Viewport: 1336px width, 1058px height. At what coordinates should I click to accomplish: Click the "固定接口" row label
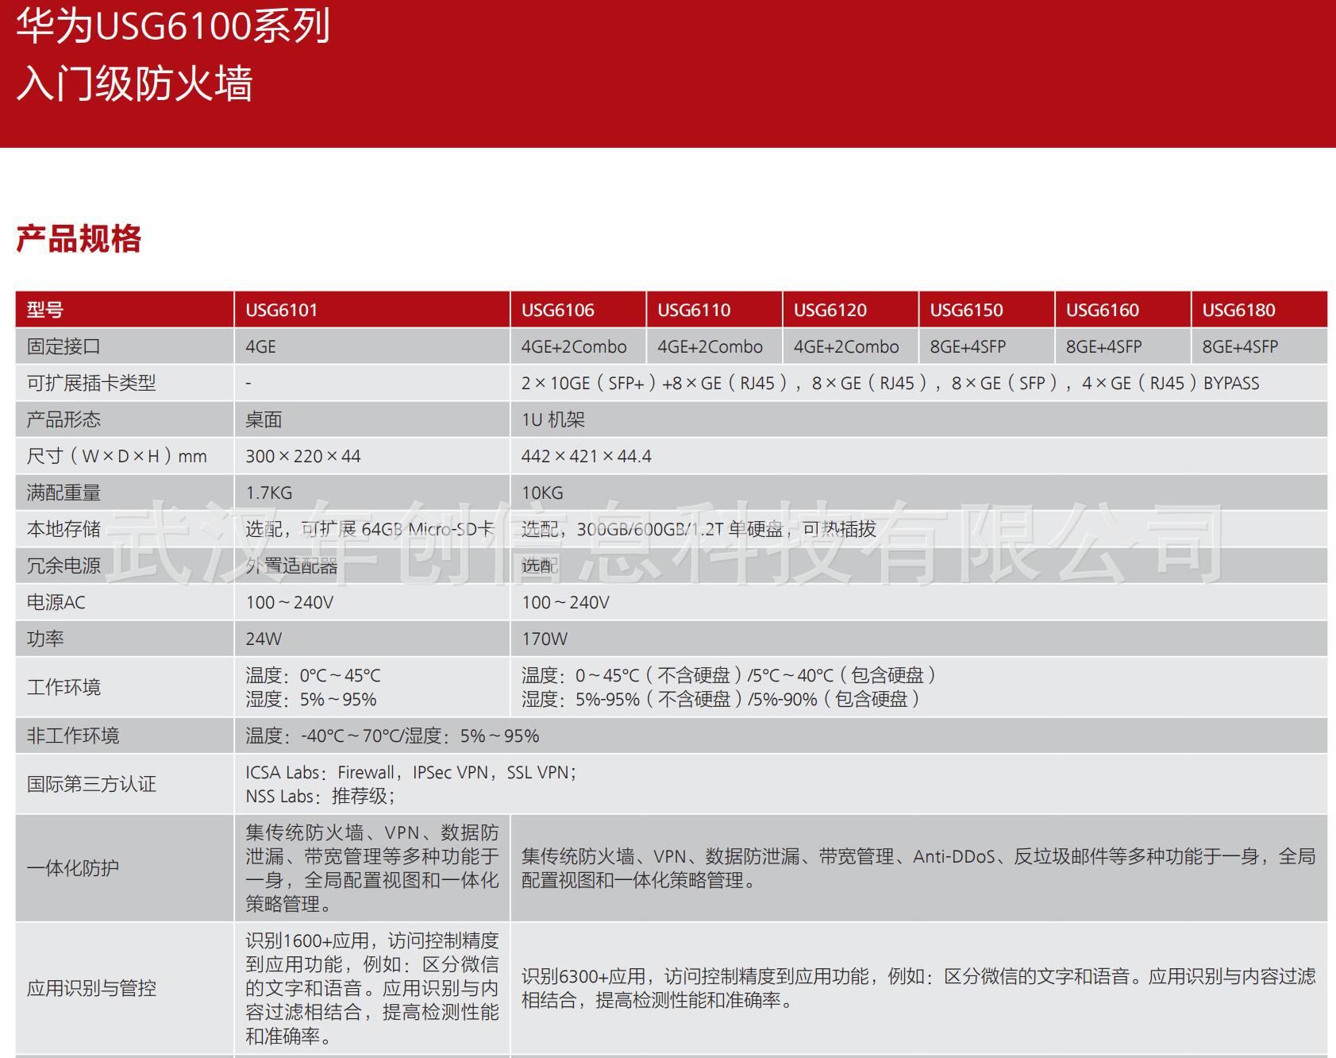(x=64, y=346)
